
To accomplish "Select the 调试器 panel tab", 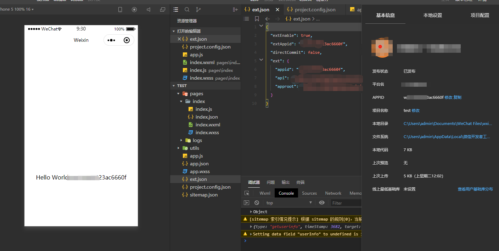I will (x=254, y=182).
